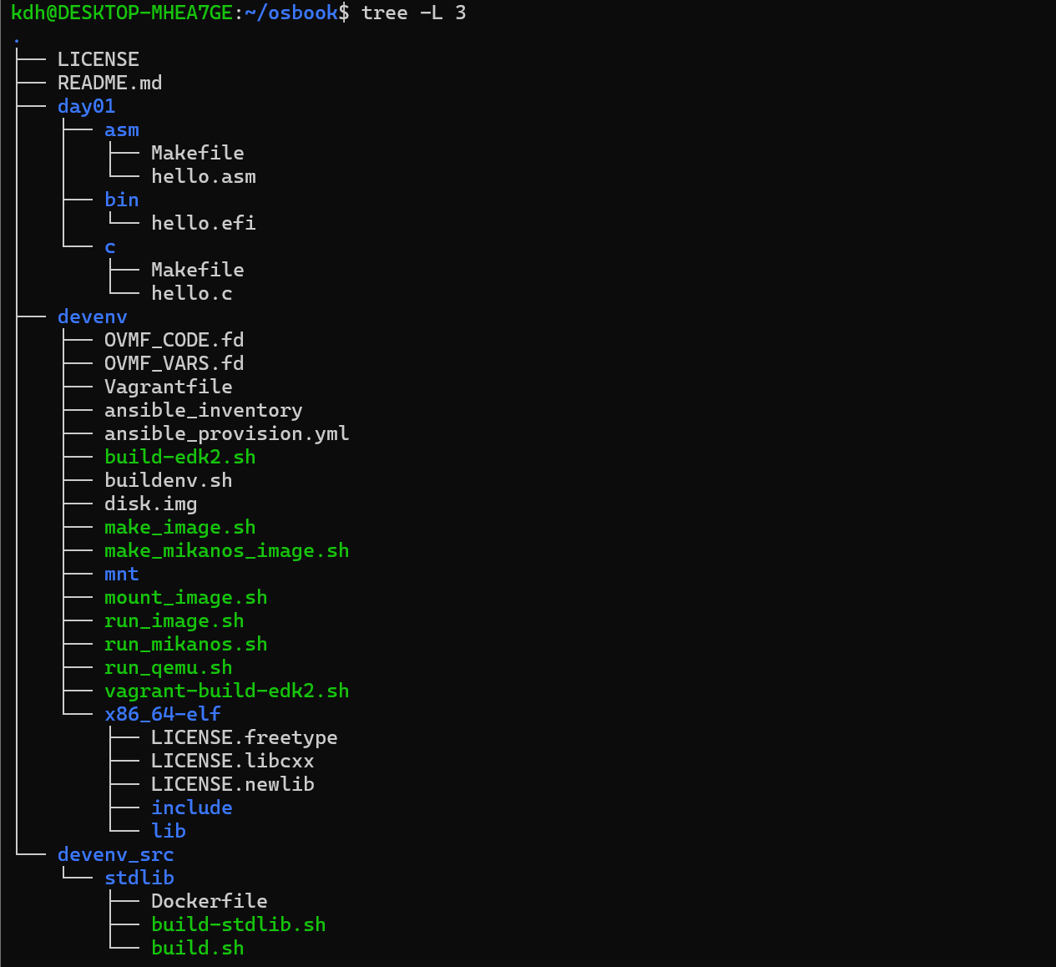
Task: Select the build-edk2.sh script
Action: pos(179,457)
